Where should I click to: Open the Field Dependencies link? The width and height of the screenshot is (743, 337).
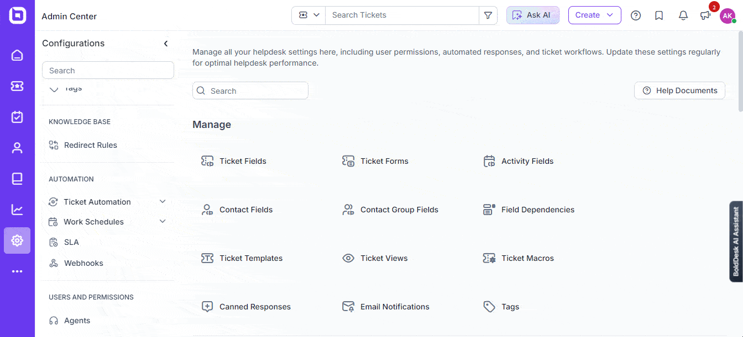tap(538, 210)
